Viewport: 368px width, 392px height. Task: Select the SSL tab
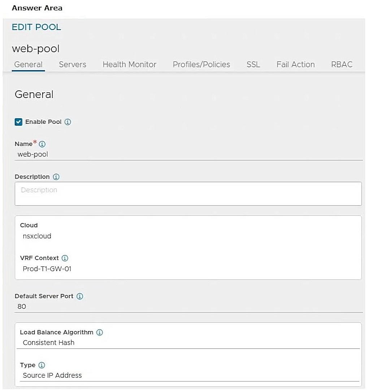click(x=253, y=65)
